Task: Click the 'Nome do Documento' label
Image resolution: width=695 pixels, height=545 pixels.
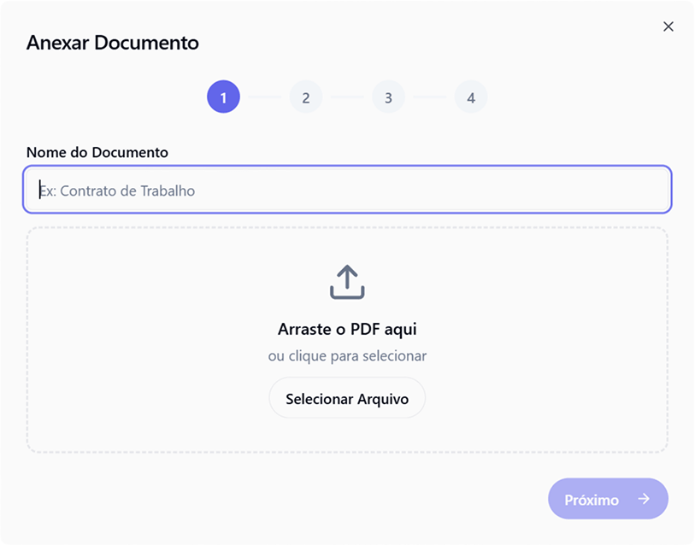Action: click(97, 152)
